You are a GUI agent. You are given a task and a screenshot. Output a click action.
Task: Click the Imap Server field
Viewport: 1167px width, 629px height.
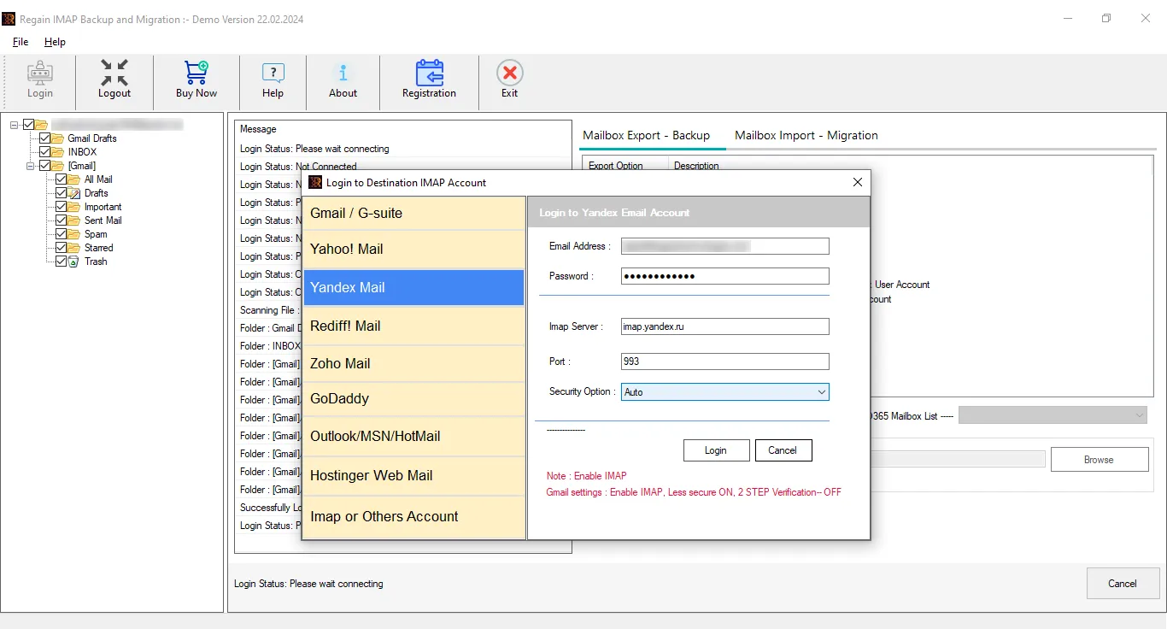(725, 326)
